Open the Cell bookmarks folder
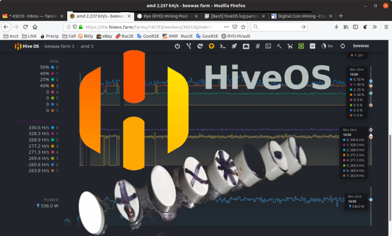 [x=69, y=36]
